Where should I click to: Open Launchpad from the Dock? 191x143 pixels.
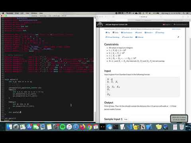coord(16,127)
